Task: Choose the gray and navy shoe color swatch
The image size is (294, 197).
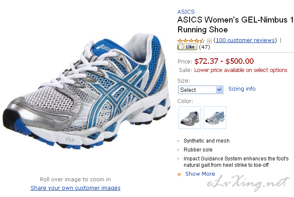Action: [190, 117]
